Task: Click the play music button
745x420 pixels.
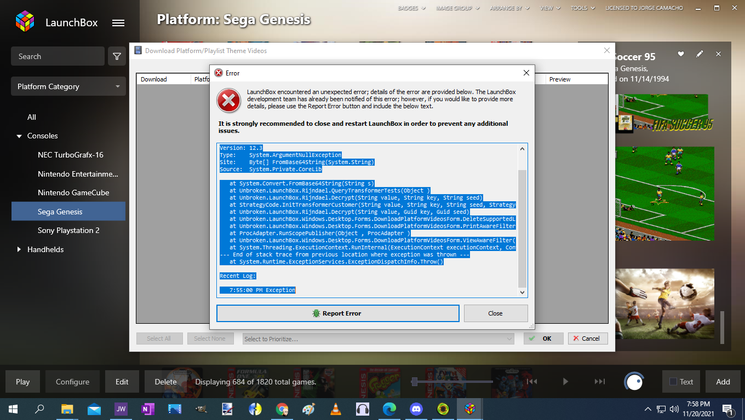Action: 566,382
